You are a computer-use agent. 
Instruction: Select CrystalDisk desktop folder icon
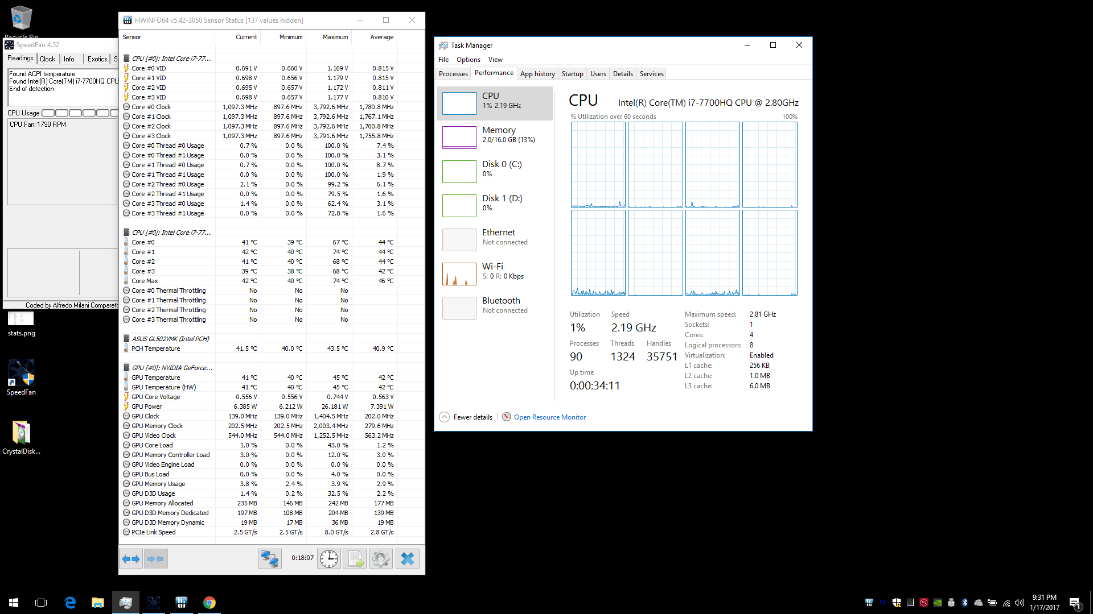21,437
